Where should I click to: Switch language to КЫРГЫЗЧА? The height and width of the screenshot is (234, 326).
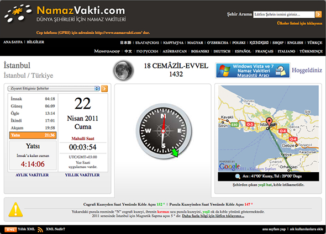(173, 42)
